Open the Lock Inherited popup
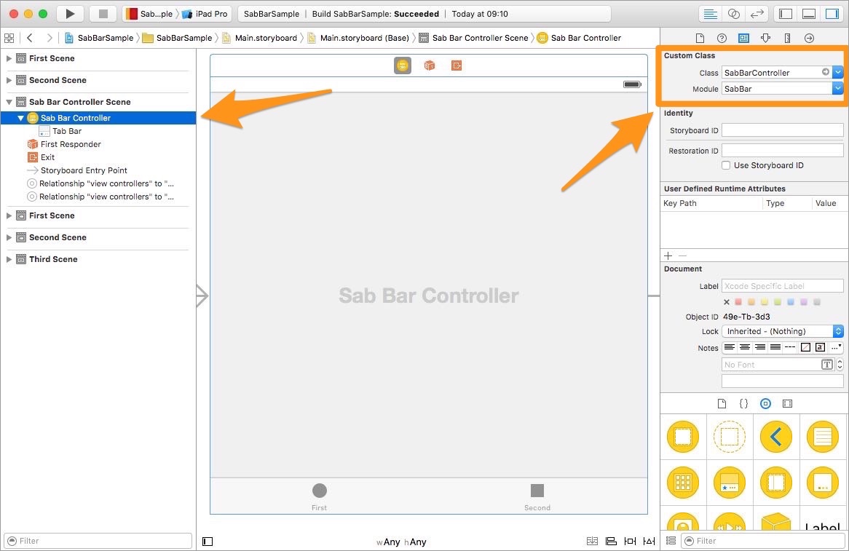Screen dimensions: 849x551 click(x=783, y=331)
